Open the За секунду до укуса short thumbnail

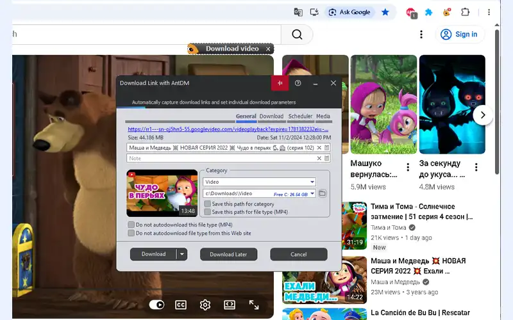pos(452,104)
